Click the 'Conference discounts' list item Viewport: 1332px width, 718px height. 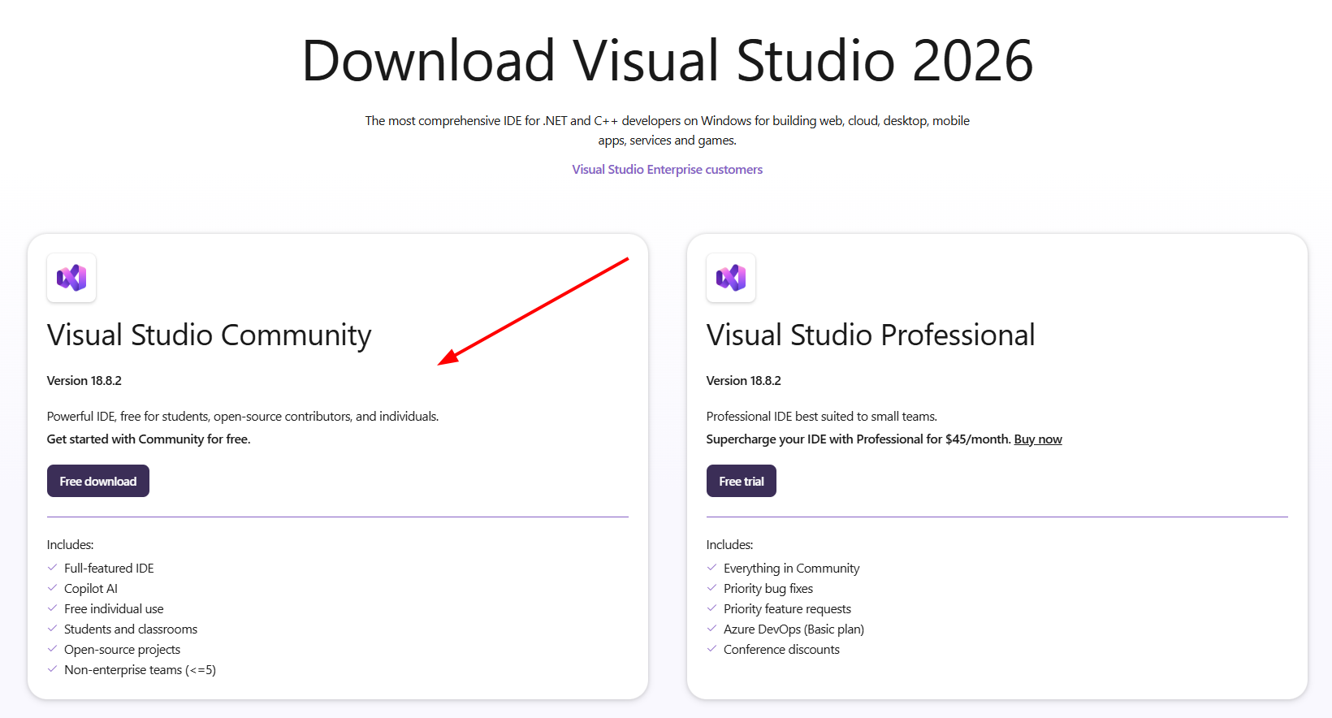[x=781, y=650]
